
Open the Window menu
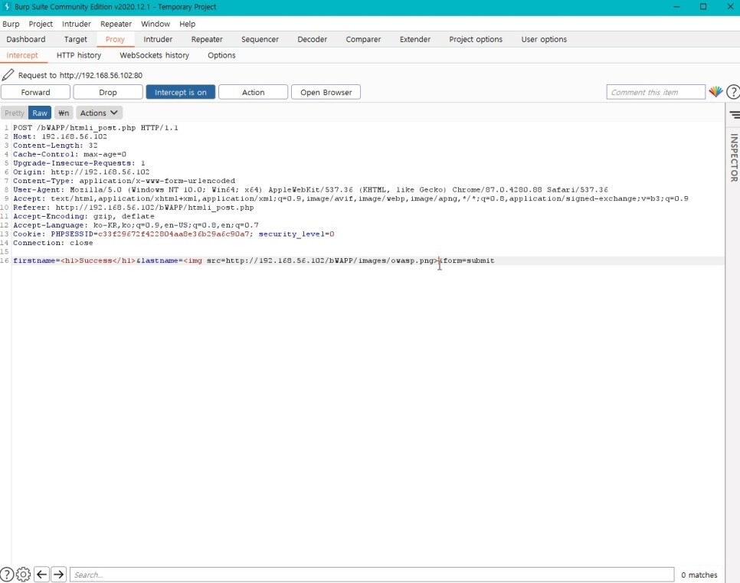coord(156,24)
